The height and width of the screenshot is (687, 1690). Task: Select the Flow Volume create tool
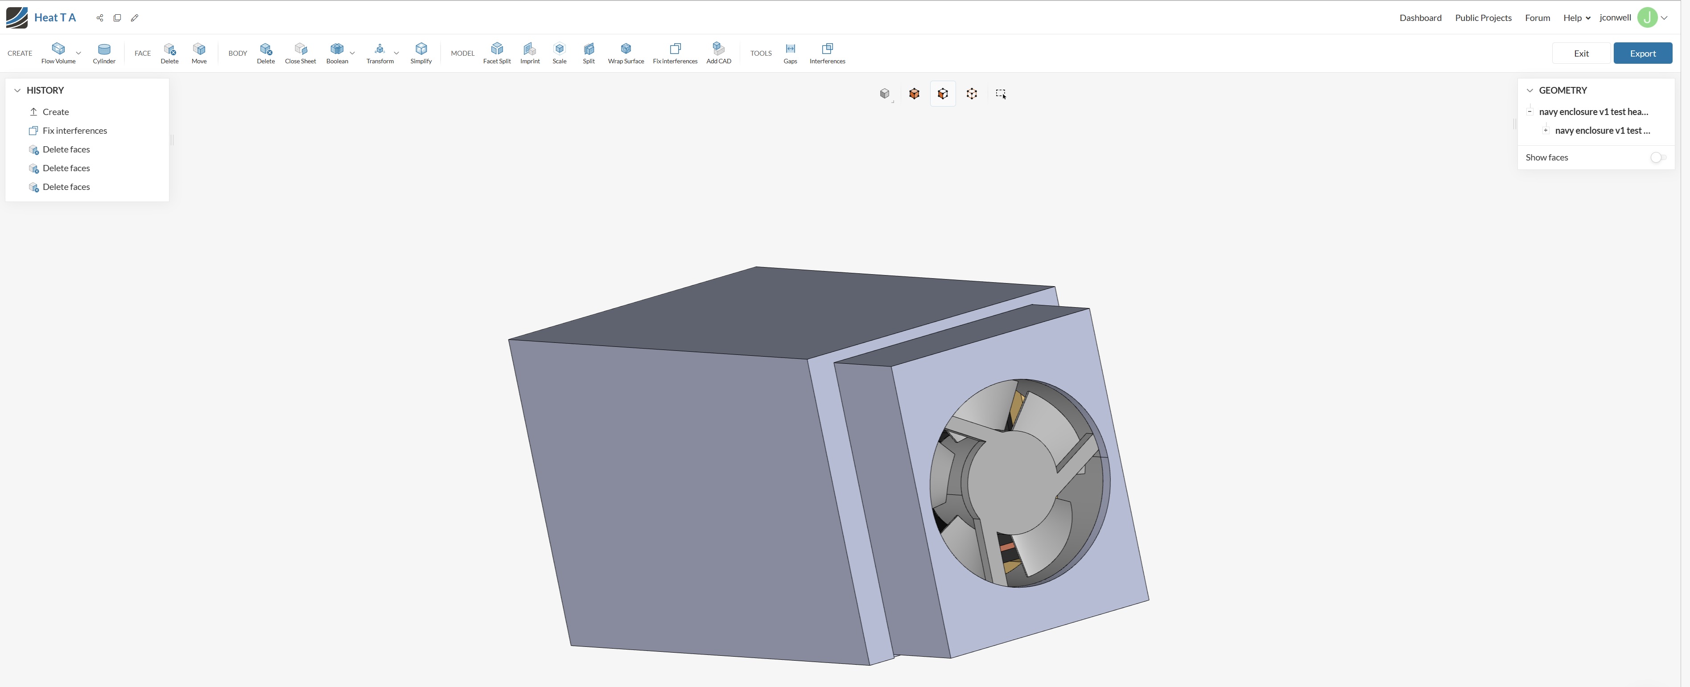pyautogui.click(x=58, y=53)
